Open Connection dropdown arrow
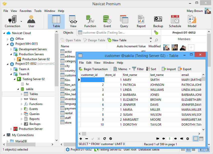The width and height of the screenshot is (213, 154). (21, 21)
